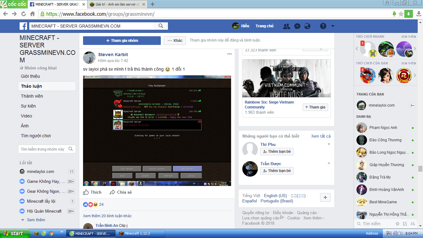This screenshot has width=423, height=238.
Task: Click the Tìm kiếm trong nhóm này field
Action: point(43,149)
